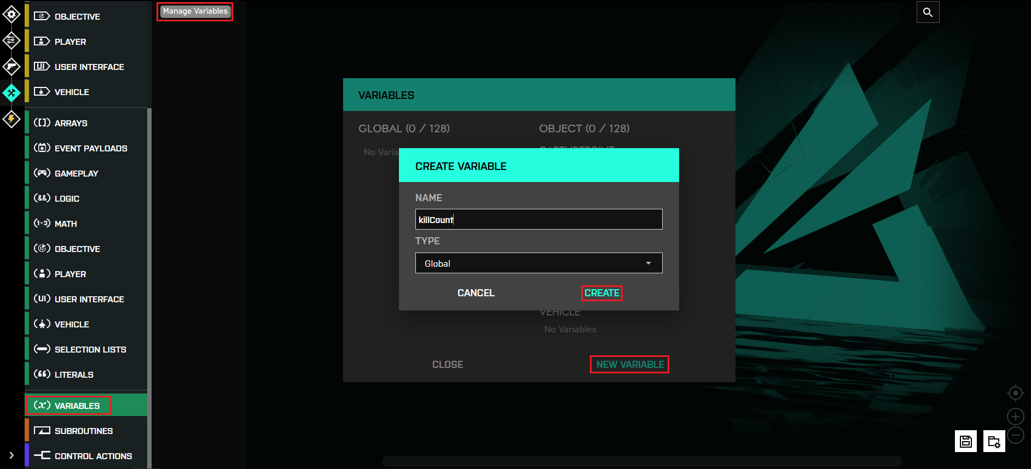Open the green VEHICLE values category
The image size is (1031, 469).
[86, 324]
